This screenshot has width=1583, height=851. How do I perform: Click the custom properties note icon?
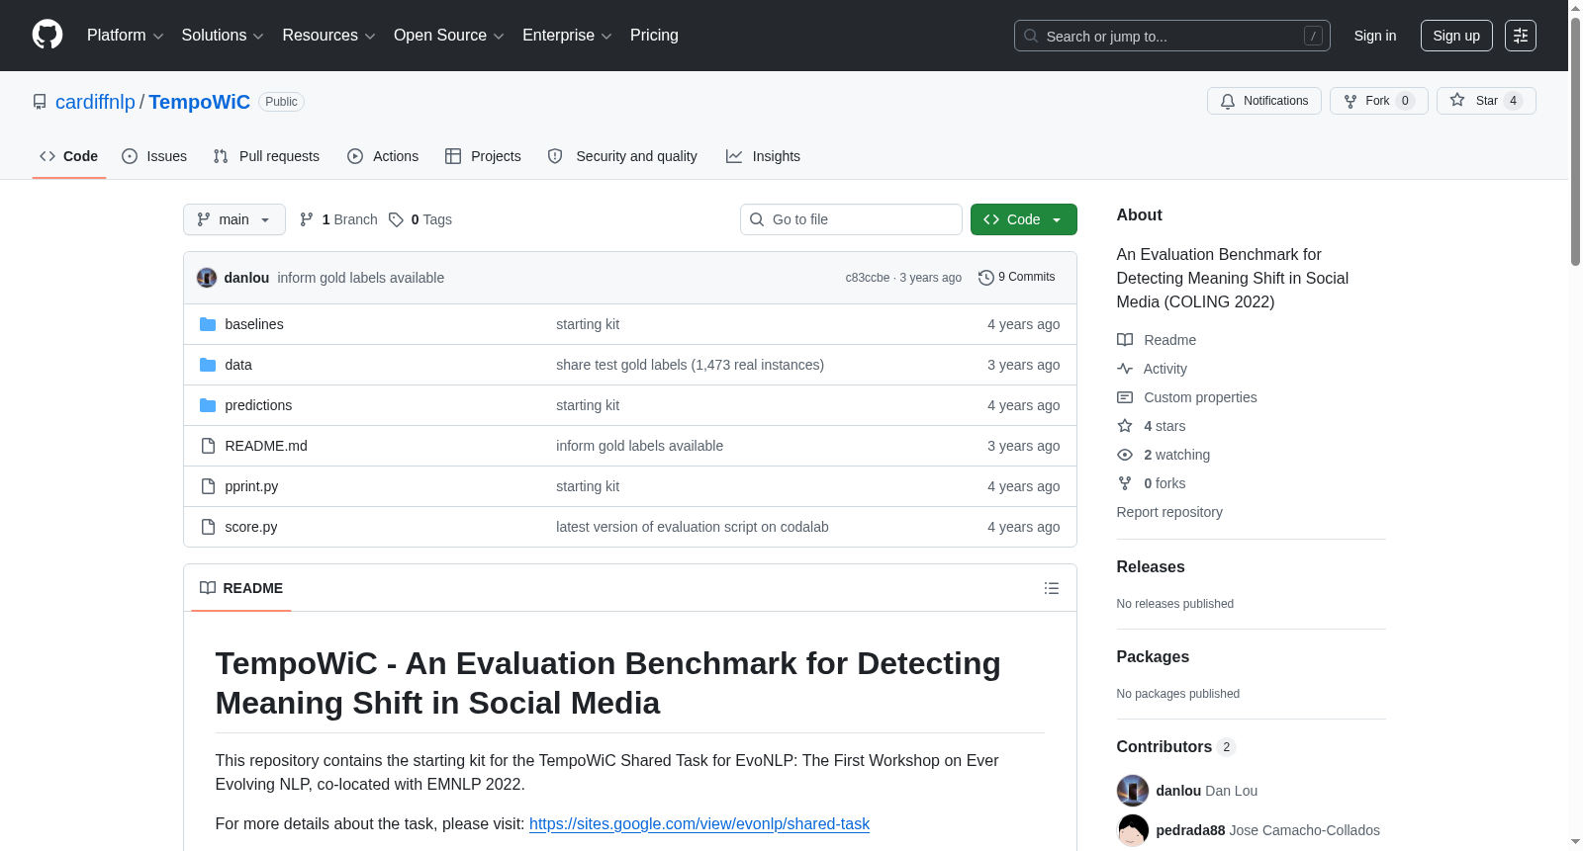(1125, 397)
